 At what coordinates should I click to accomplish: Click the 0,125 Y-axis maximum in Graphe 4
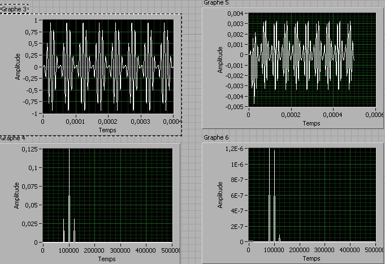(x=30, y=149)
